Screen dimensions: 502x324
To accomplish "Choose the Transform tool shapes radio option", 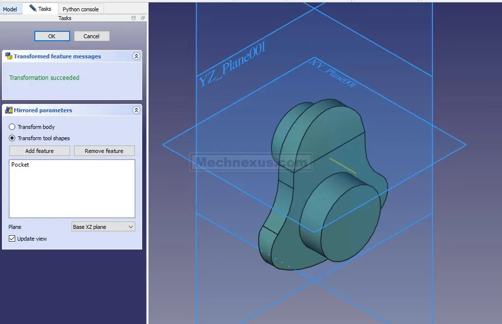I will click(12, 138).
